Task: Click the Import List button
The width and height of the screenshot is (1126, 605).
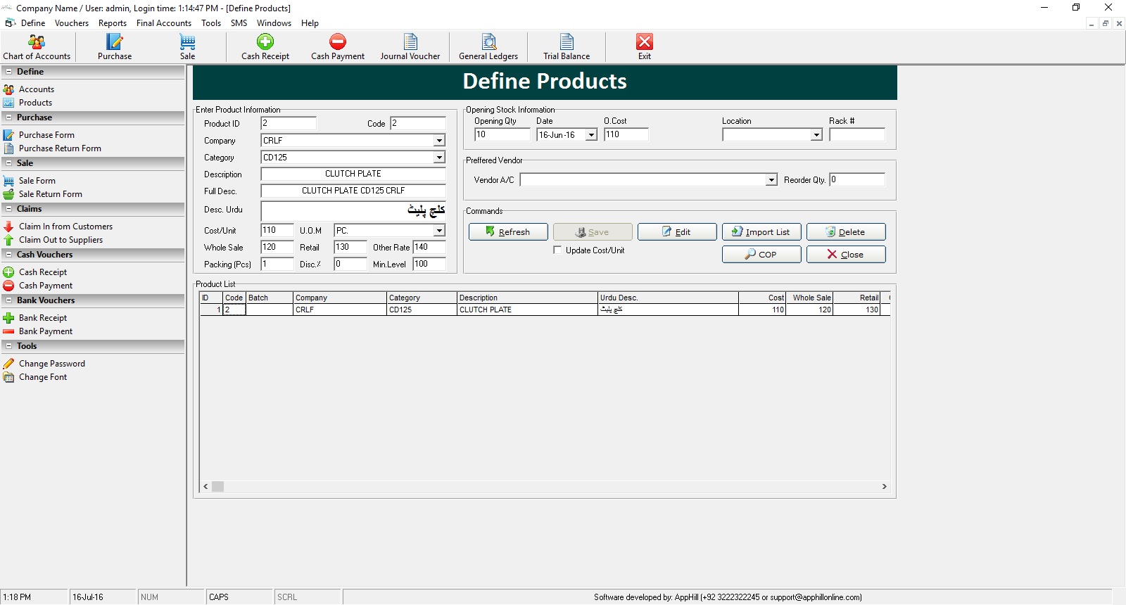Action: click(761, 232)
